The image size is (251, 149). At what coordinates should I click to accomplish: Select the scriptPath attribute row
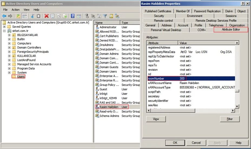click(191, 92)
